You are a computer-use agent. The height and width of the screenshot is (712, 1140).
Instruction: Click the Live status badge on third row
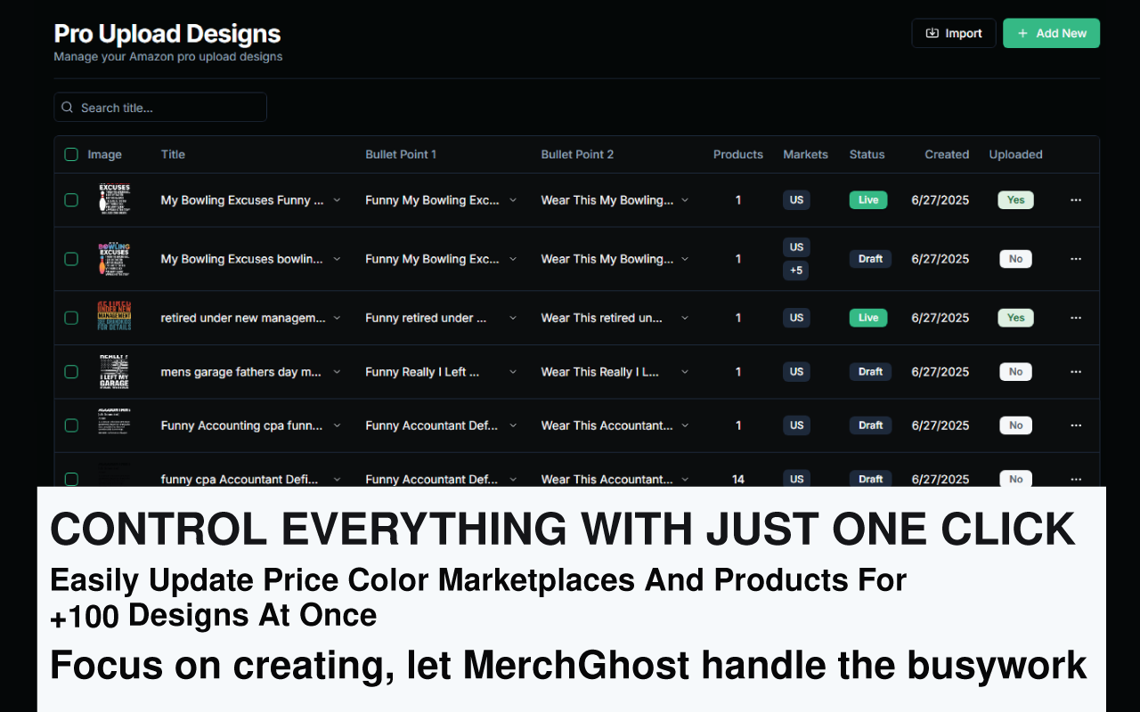point(867,318)
